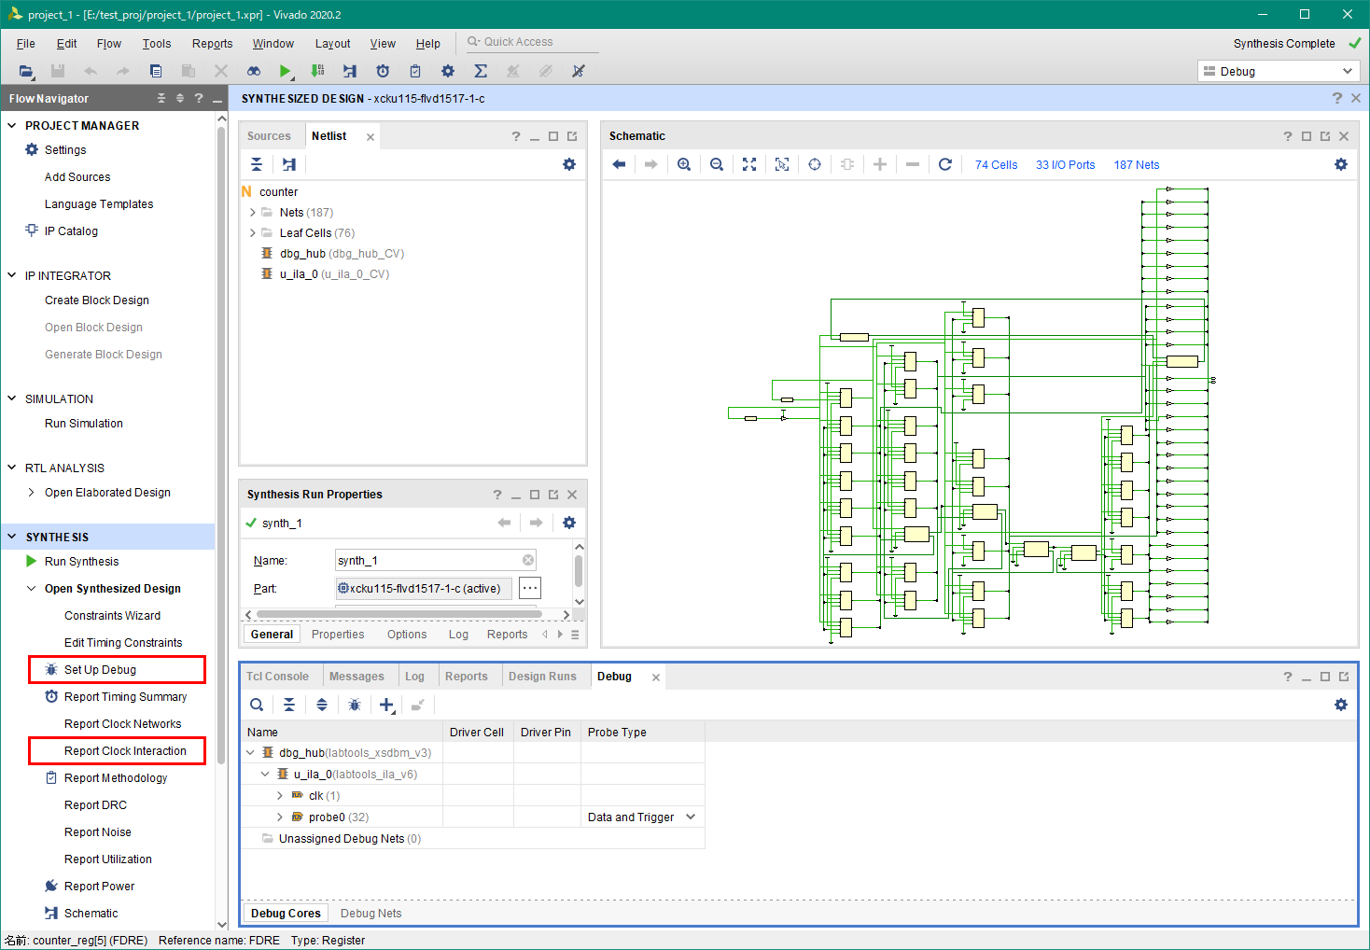The image size is (1370, 950).
Task: Open Netlist panel settings gear
Action: pyautogui.click(x=569, y=164)
